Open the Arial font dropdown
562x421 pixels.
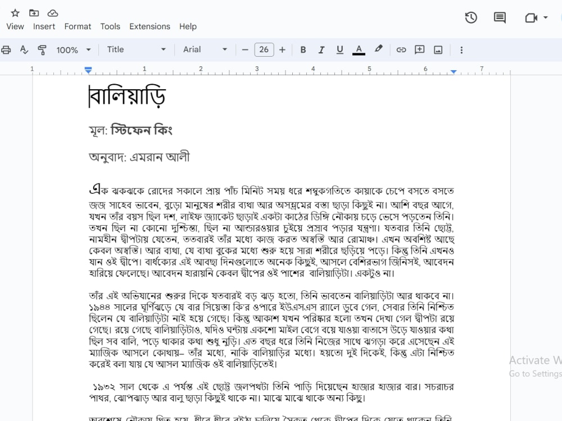(205, 49)
